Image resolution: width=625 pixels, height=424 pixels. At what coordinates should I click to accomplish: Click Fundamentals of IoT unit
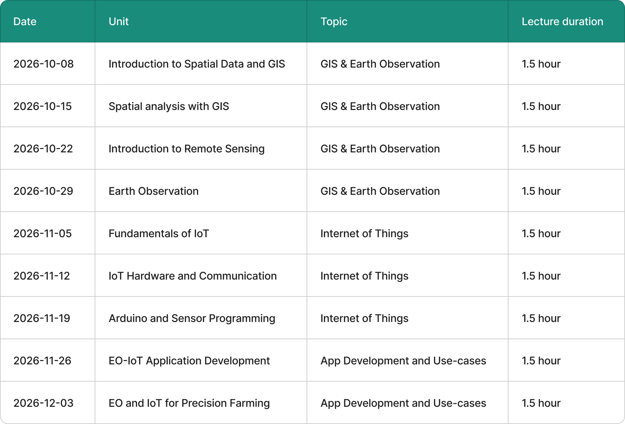159,234
